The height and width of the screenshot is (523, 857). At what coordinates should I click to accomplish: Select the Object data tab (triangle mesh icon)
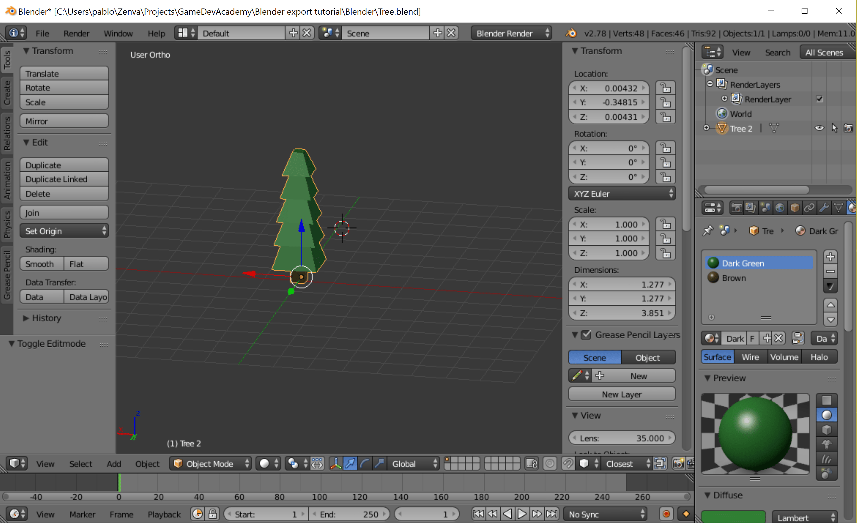[839, 208]
